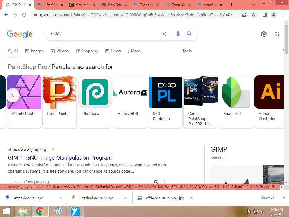Screen dimensions: 289x217
Task: Move the software carousel to previous items
Action: (x=13, y=95)
